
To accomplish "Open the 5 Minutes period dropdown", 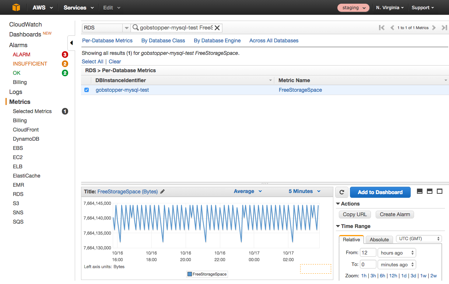I will click(x=304, y=191).
